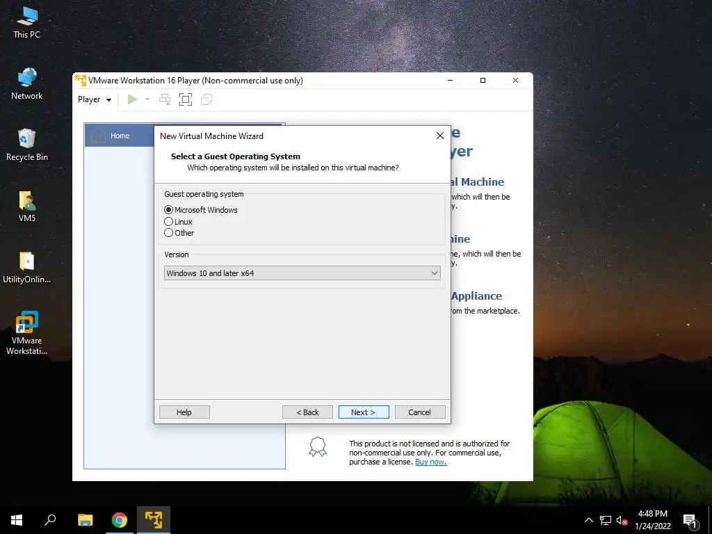Select the Network desktop icon
Viewport: 712px width, 534px height.
(27, 83)
